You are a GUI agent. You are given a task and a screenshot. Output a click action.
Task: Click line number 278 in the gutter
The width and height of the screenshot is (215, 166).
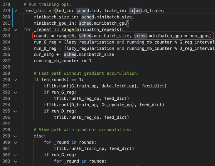tap(6, 5)
